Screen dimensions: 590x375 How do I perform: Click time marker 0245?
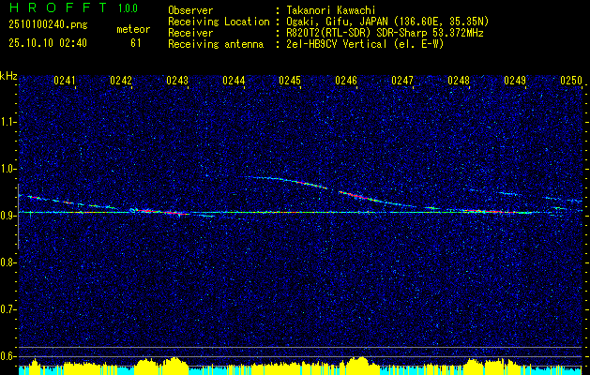(x=290, y=81)
